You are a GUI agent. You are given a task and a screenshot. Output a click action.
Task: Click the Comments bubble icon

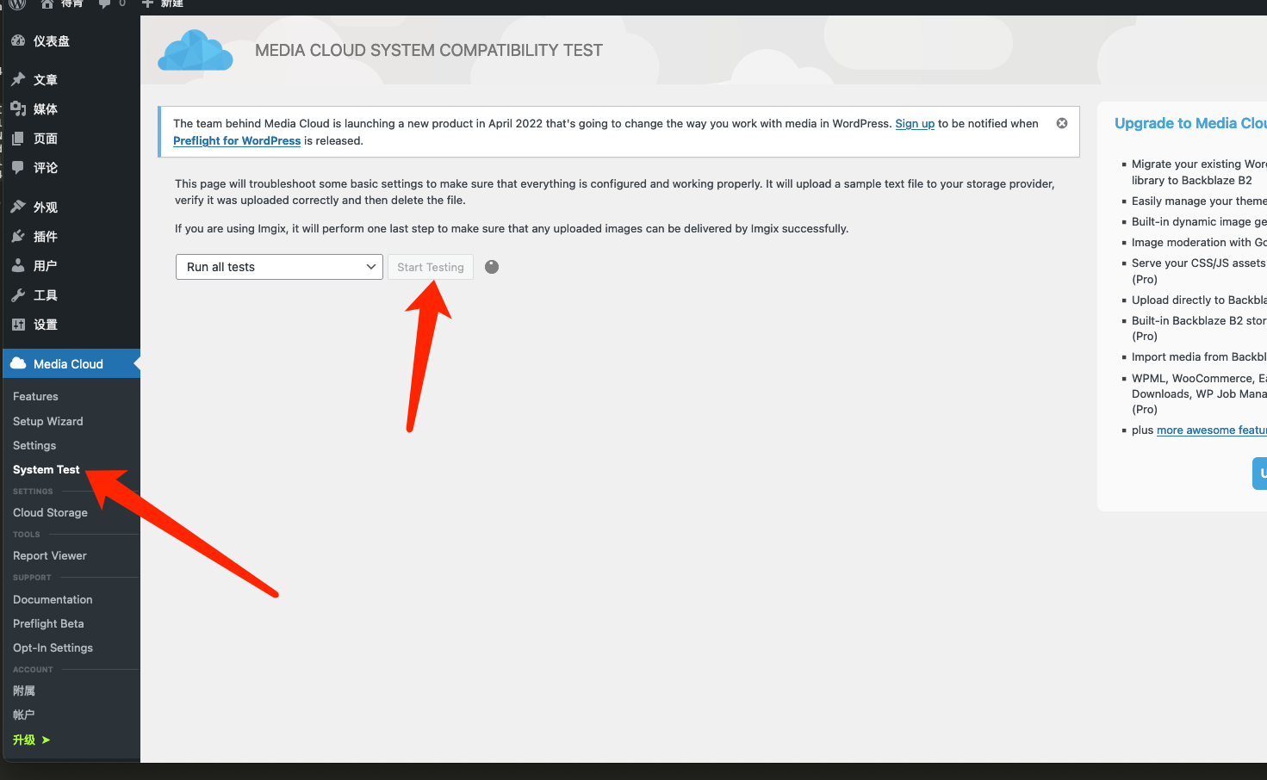pos(18,167)
